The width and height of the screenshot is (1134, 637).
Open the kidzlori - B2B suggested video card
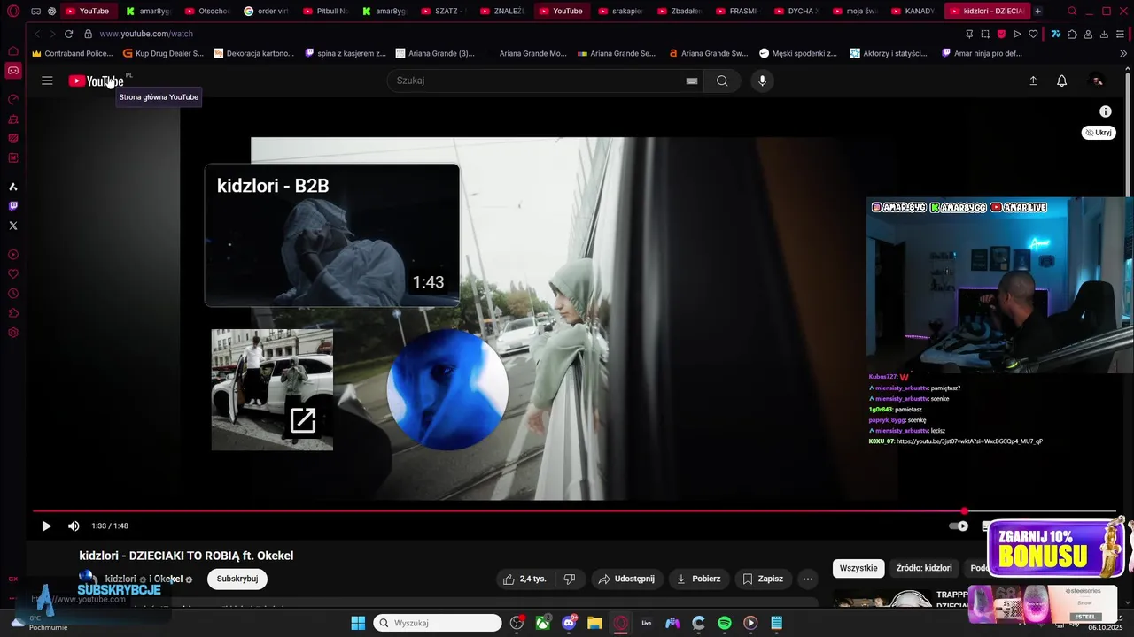coord(332,235)
